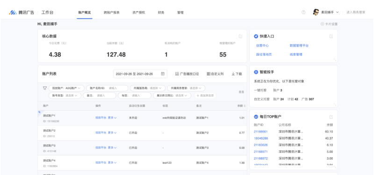Switch to 资产授权 tab
Screen dimensions: 374x175
click(x=138, y=13)
